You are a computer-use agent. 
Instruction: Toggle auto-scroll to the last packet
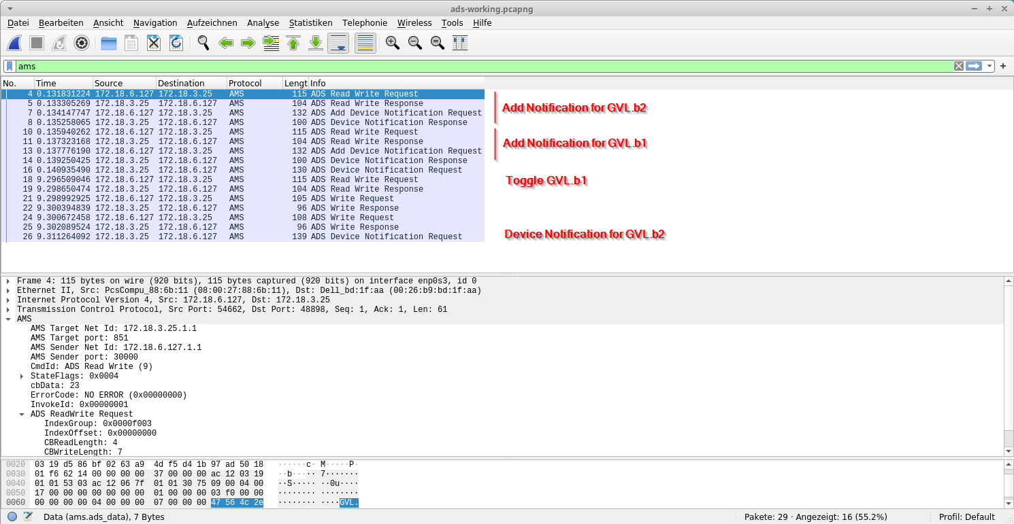(338, 43)
